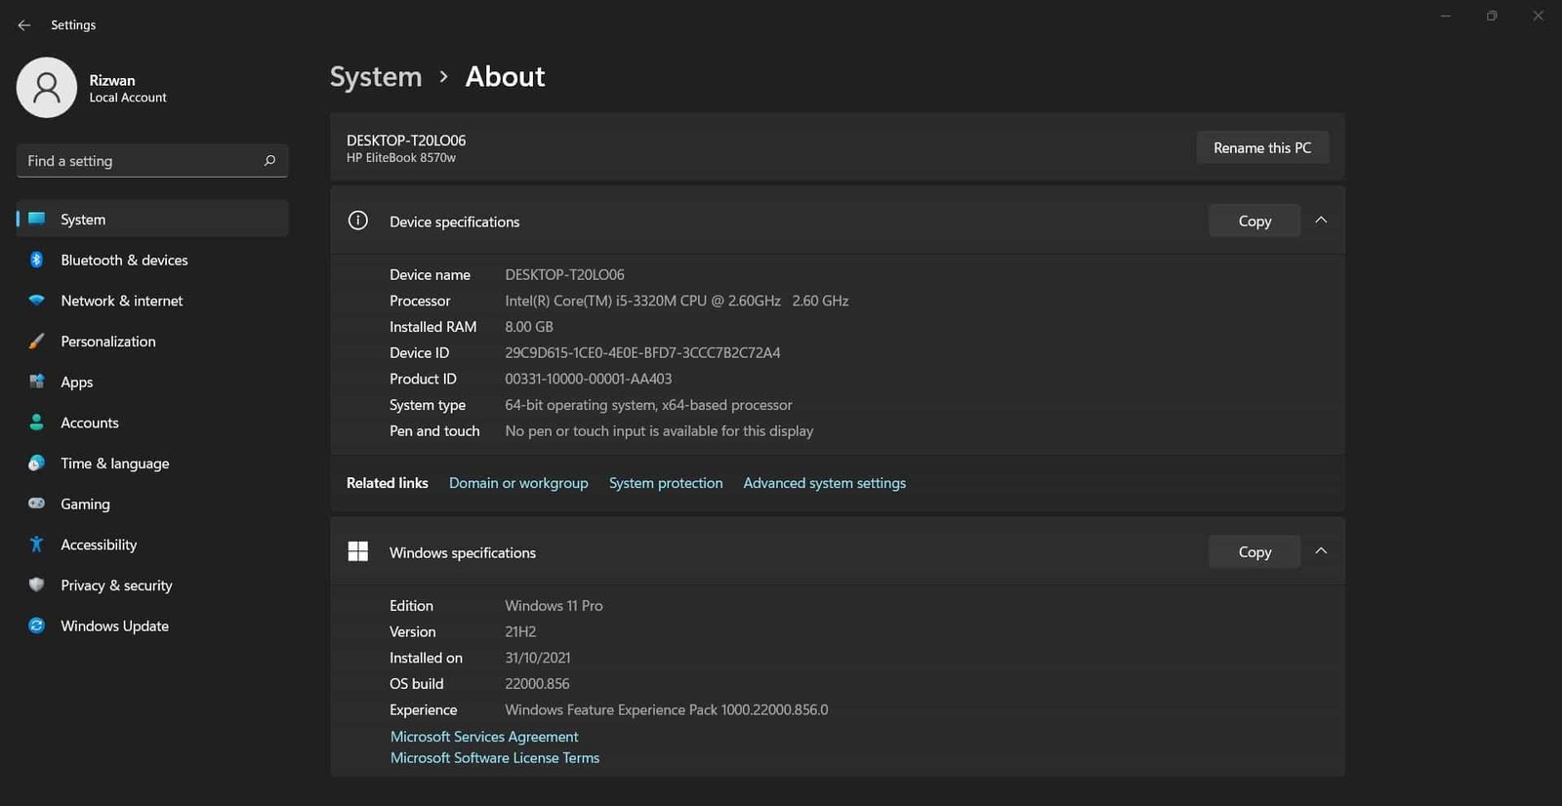
Task: Copy the Device specifications
Action: pyautogui.click(x=1254, y=222)
